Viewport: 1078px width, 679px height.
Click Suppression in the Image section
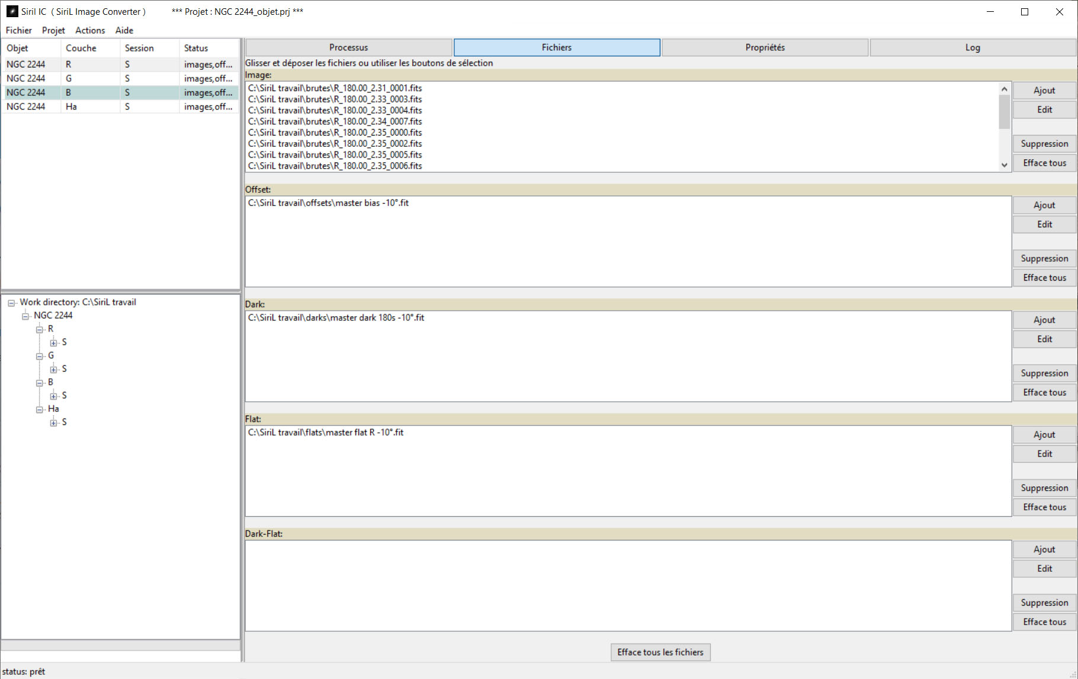coord(1044,144)
